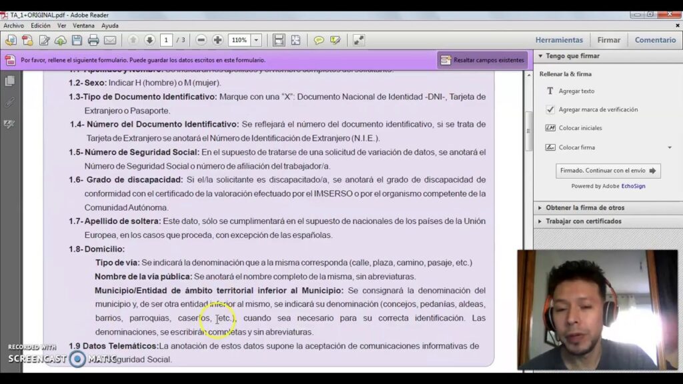
Task: Click the text '1.3-Tipo de Documento Identificativo:'
Action: coord(143,97)
